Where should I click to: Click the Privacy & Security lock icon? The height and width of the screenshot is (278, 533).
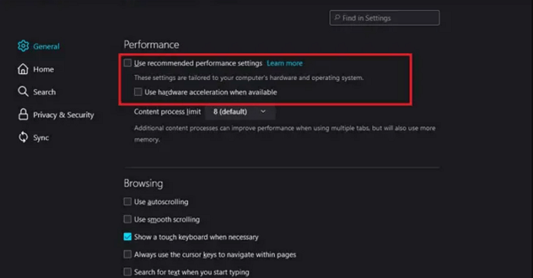click(x=23, y=114)
